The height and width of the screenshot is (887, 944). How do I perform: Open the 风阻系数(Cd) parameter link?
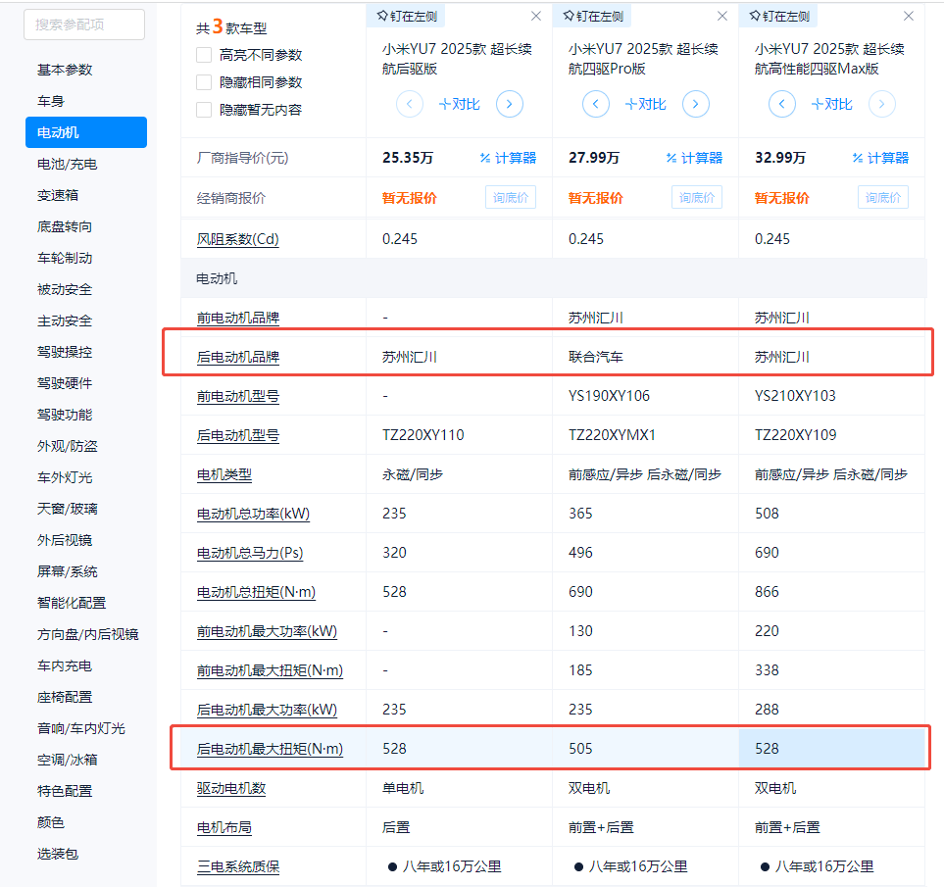pyautogui.click(x=238, y=239)
